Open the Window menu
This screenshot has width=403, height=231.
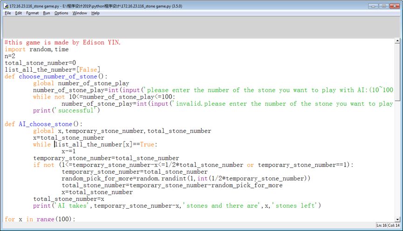80,13
